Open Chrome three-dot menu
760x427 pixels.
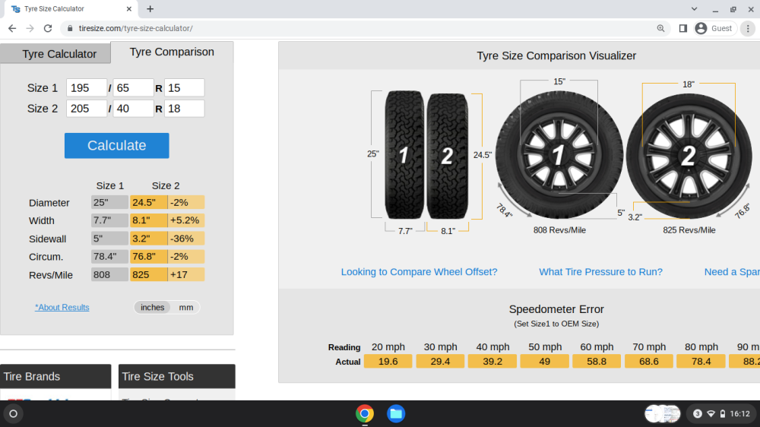point(748,29)
